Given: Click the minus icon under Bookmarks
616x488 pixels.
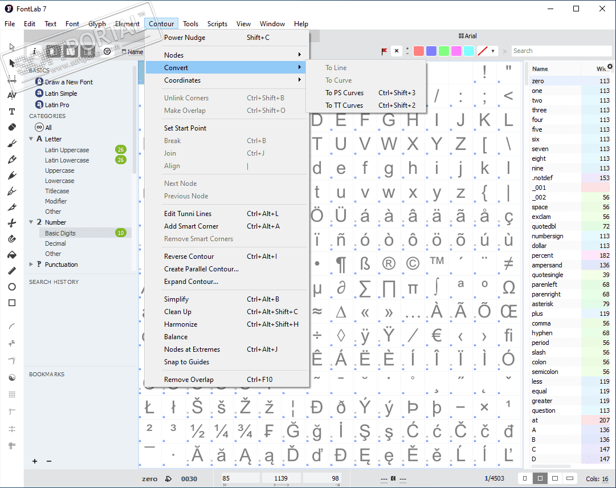Looking at the screenshot, I should coord(48,461).
